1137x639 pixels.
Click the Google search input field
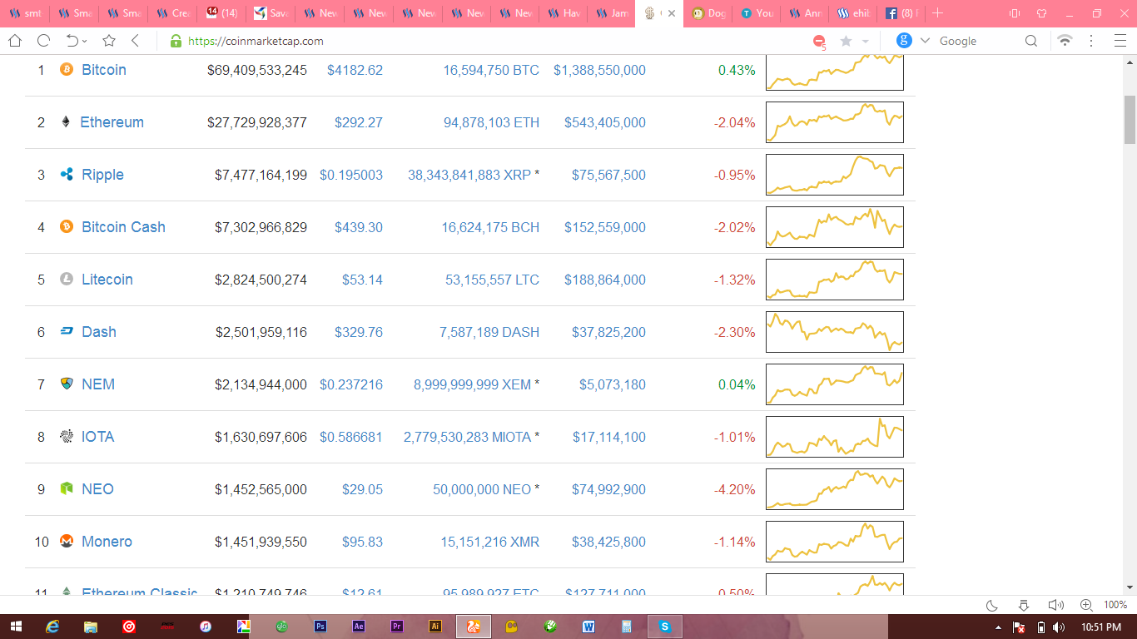pyautogui.click(x=978, y=41)
